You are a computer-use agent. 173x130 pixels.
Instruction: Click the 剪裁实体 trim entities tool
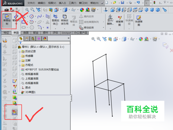click(55, 20)
